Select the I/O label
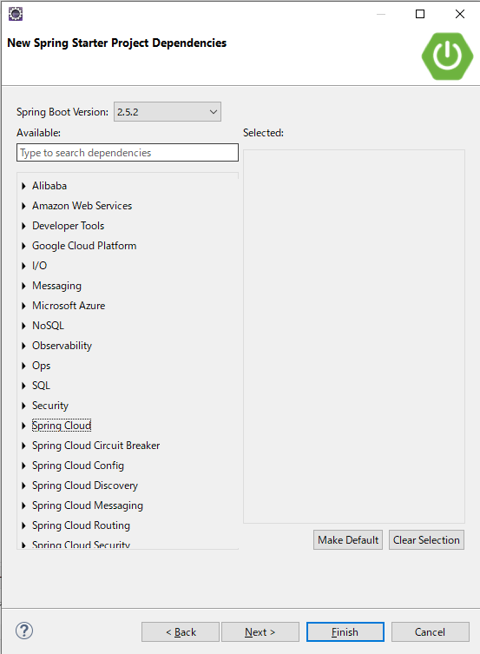This screenshot has width=480, height=654. [x=40, y=266]
